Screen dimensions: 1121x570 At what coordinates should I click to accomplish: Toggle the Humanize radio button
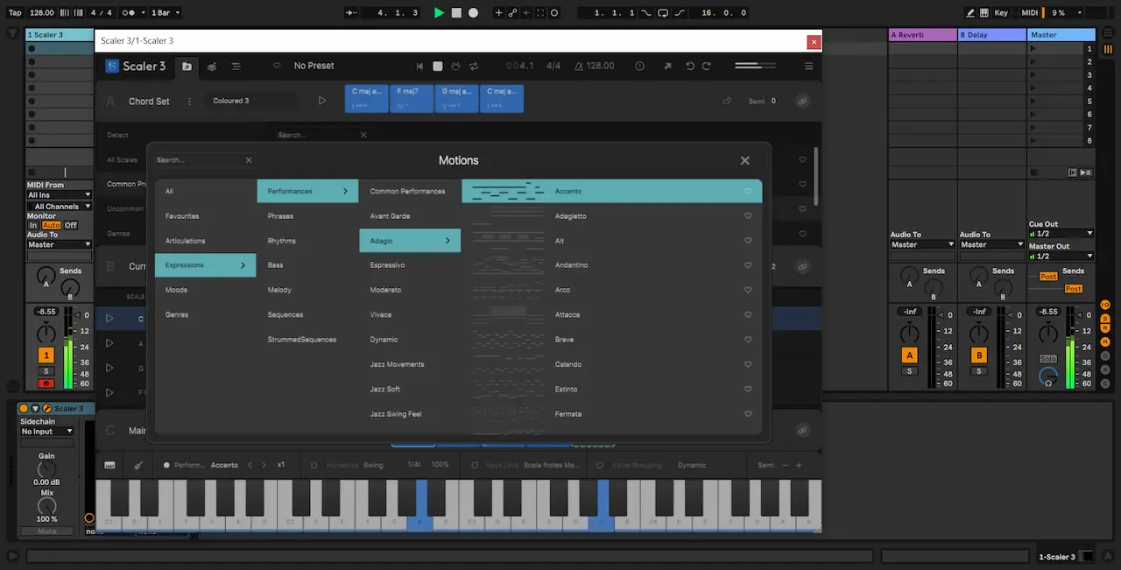tap(314, 465)
